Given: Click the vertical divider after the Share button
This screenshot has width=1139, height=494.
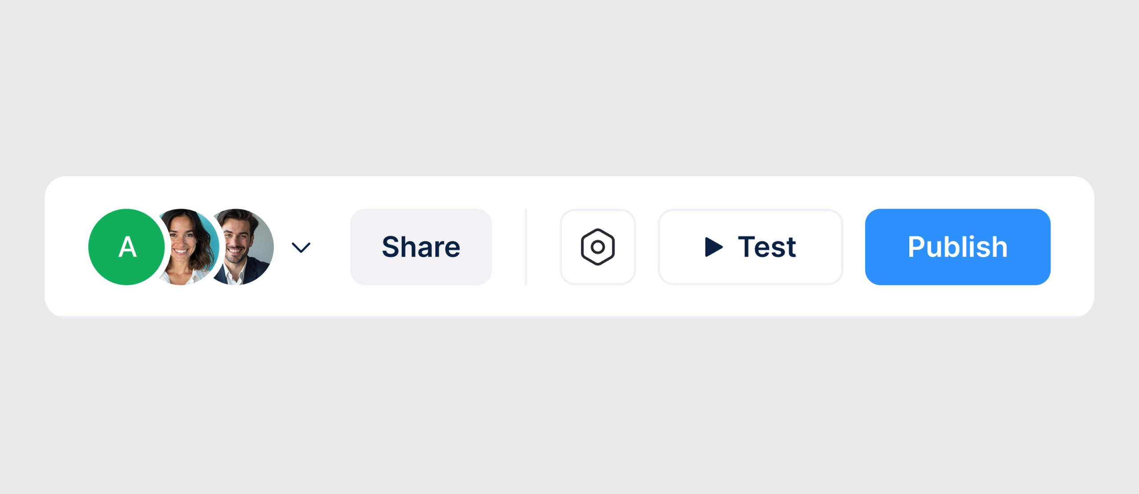Looking at the screenshot, I should [x=526, y=247].
